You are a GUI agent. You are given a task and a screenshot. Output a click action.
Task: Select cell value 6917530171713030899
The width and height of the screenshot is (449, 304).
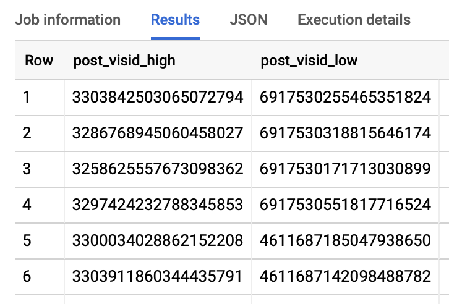click(345, 169)
